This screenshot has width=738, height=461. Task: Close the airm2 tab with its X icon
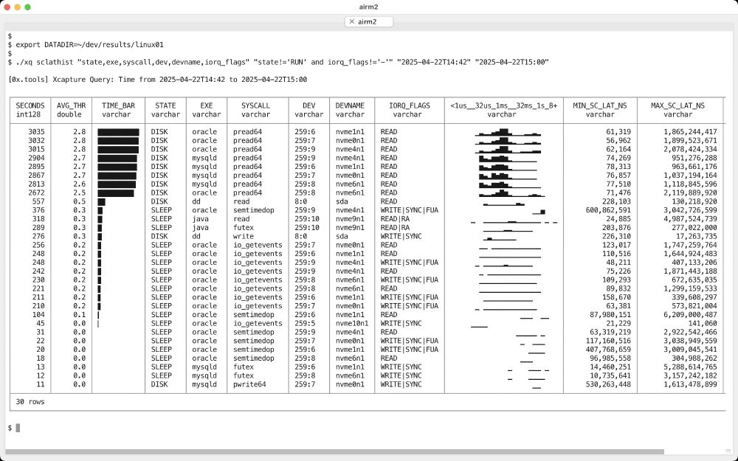click(x=351, y=21)
